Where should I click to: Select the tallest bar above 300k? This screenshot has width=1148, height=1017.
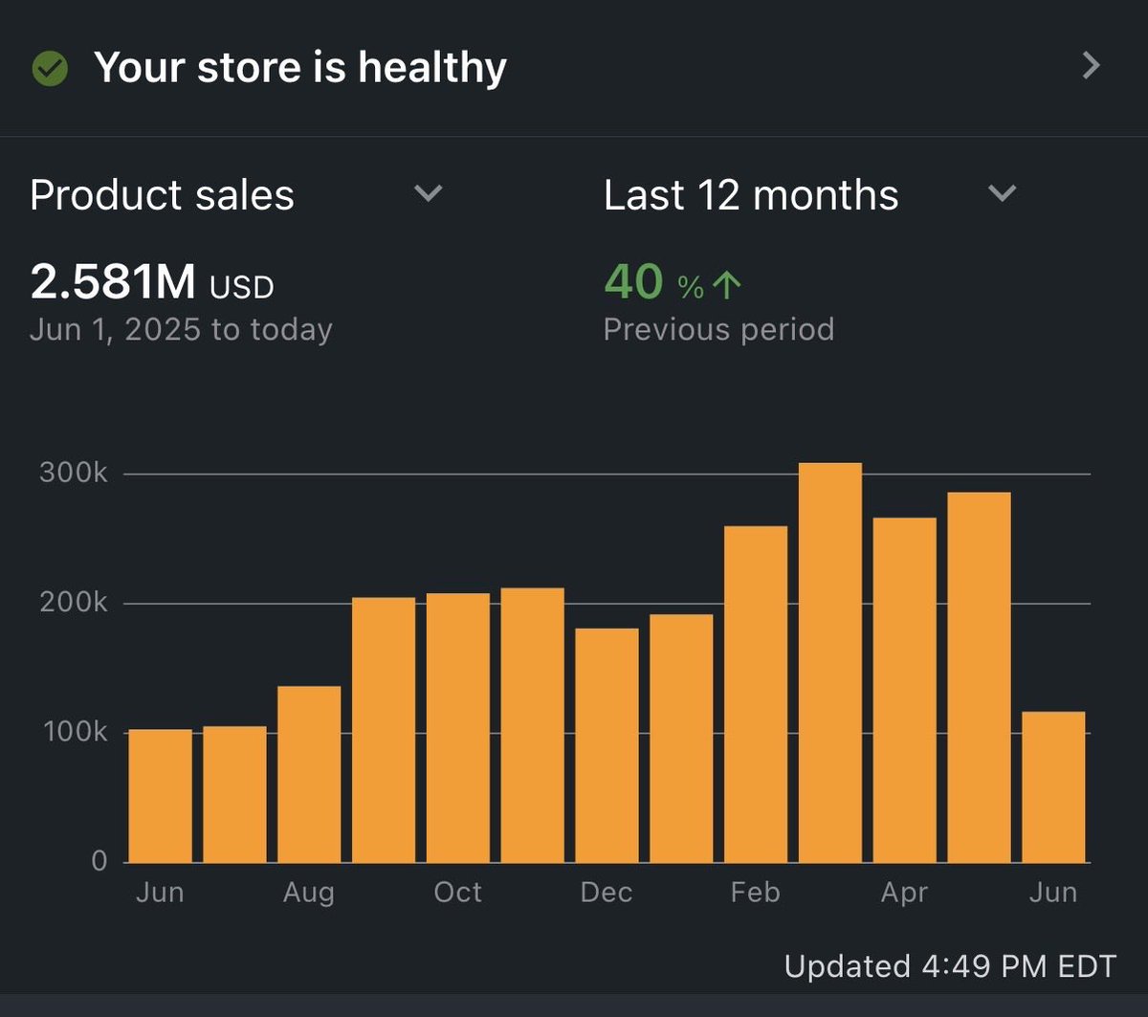(x=830, y=663)
